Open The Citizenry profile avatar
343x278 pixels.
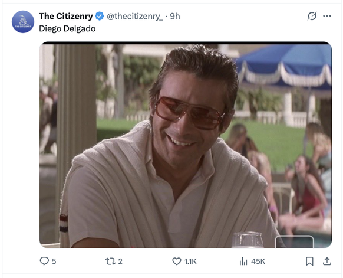[23, 22]
